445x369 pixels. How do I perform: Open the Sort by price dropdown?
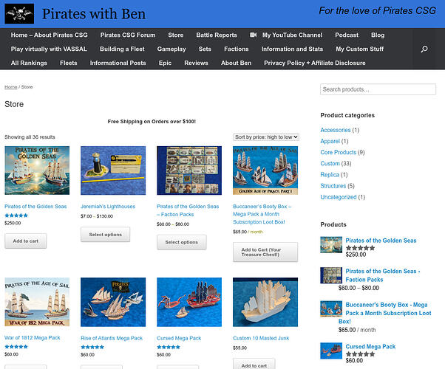pyautogui.click(x=266, y=137)
